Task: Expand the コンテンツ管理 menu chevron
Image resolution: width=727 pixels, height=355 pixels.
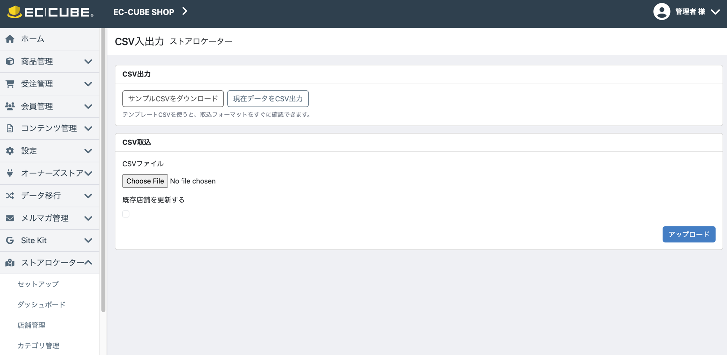Action: 88,129
